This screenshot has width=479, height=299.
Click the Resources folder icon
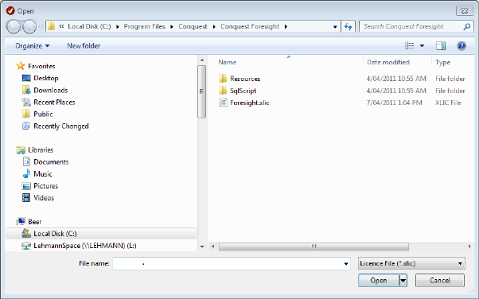[223, 79]
